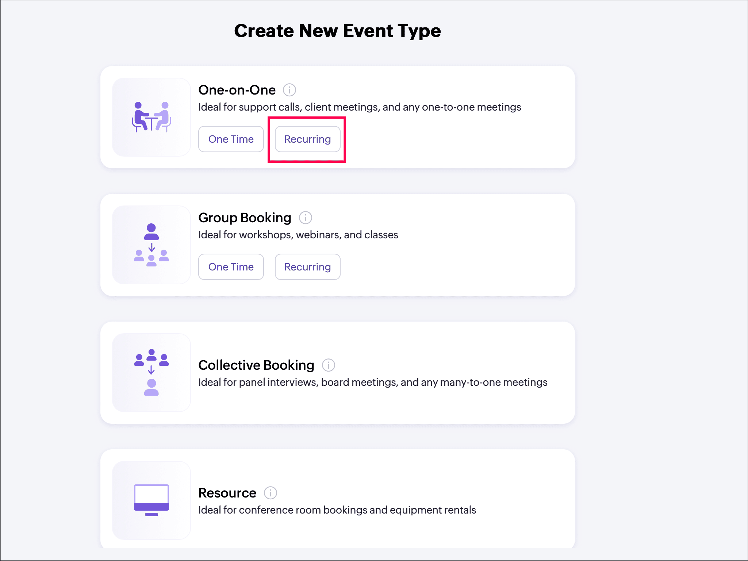Choose Recurring under One-on-One
The height and width of the screenshot is (561, 748).
coord(307,139)
